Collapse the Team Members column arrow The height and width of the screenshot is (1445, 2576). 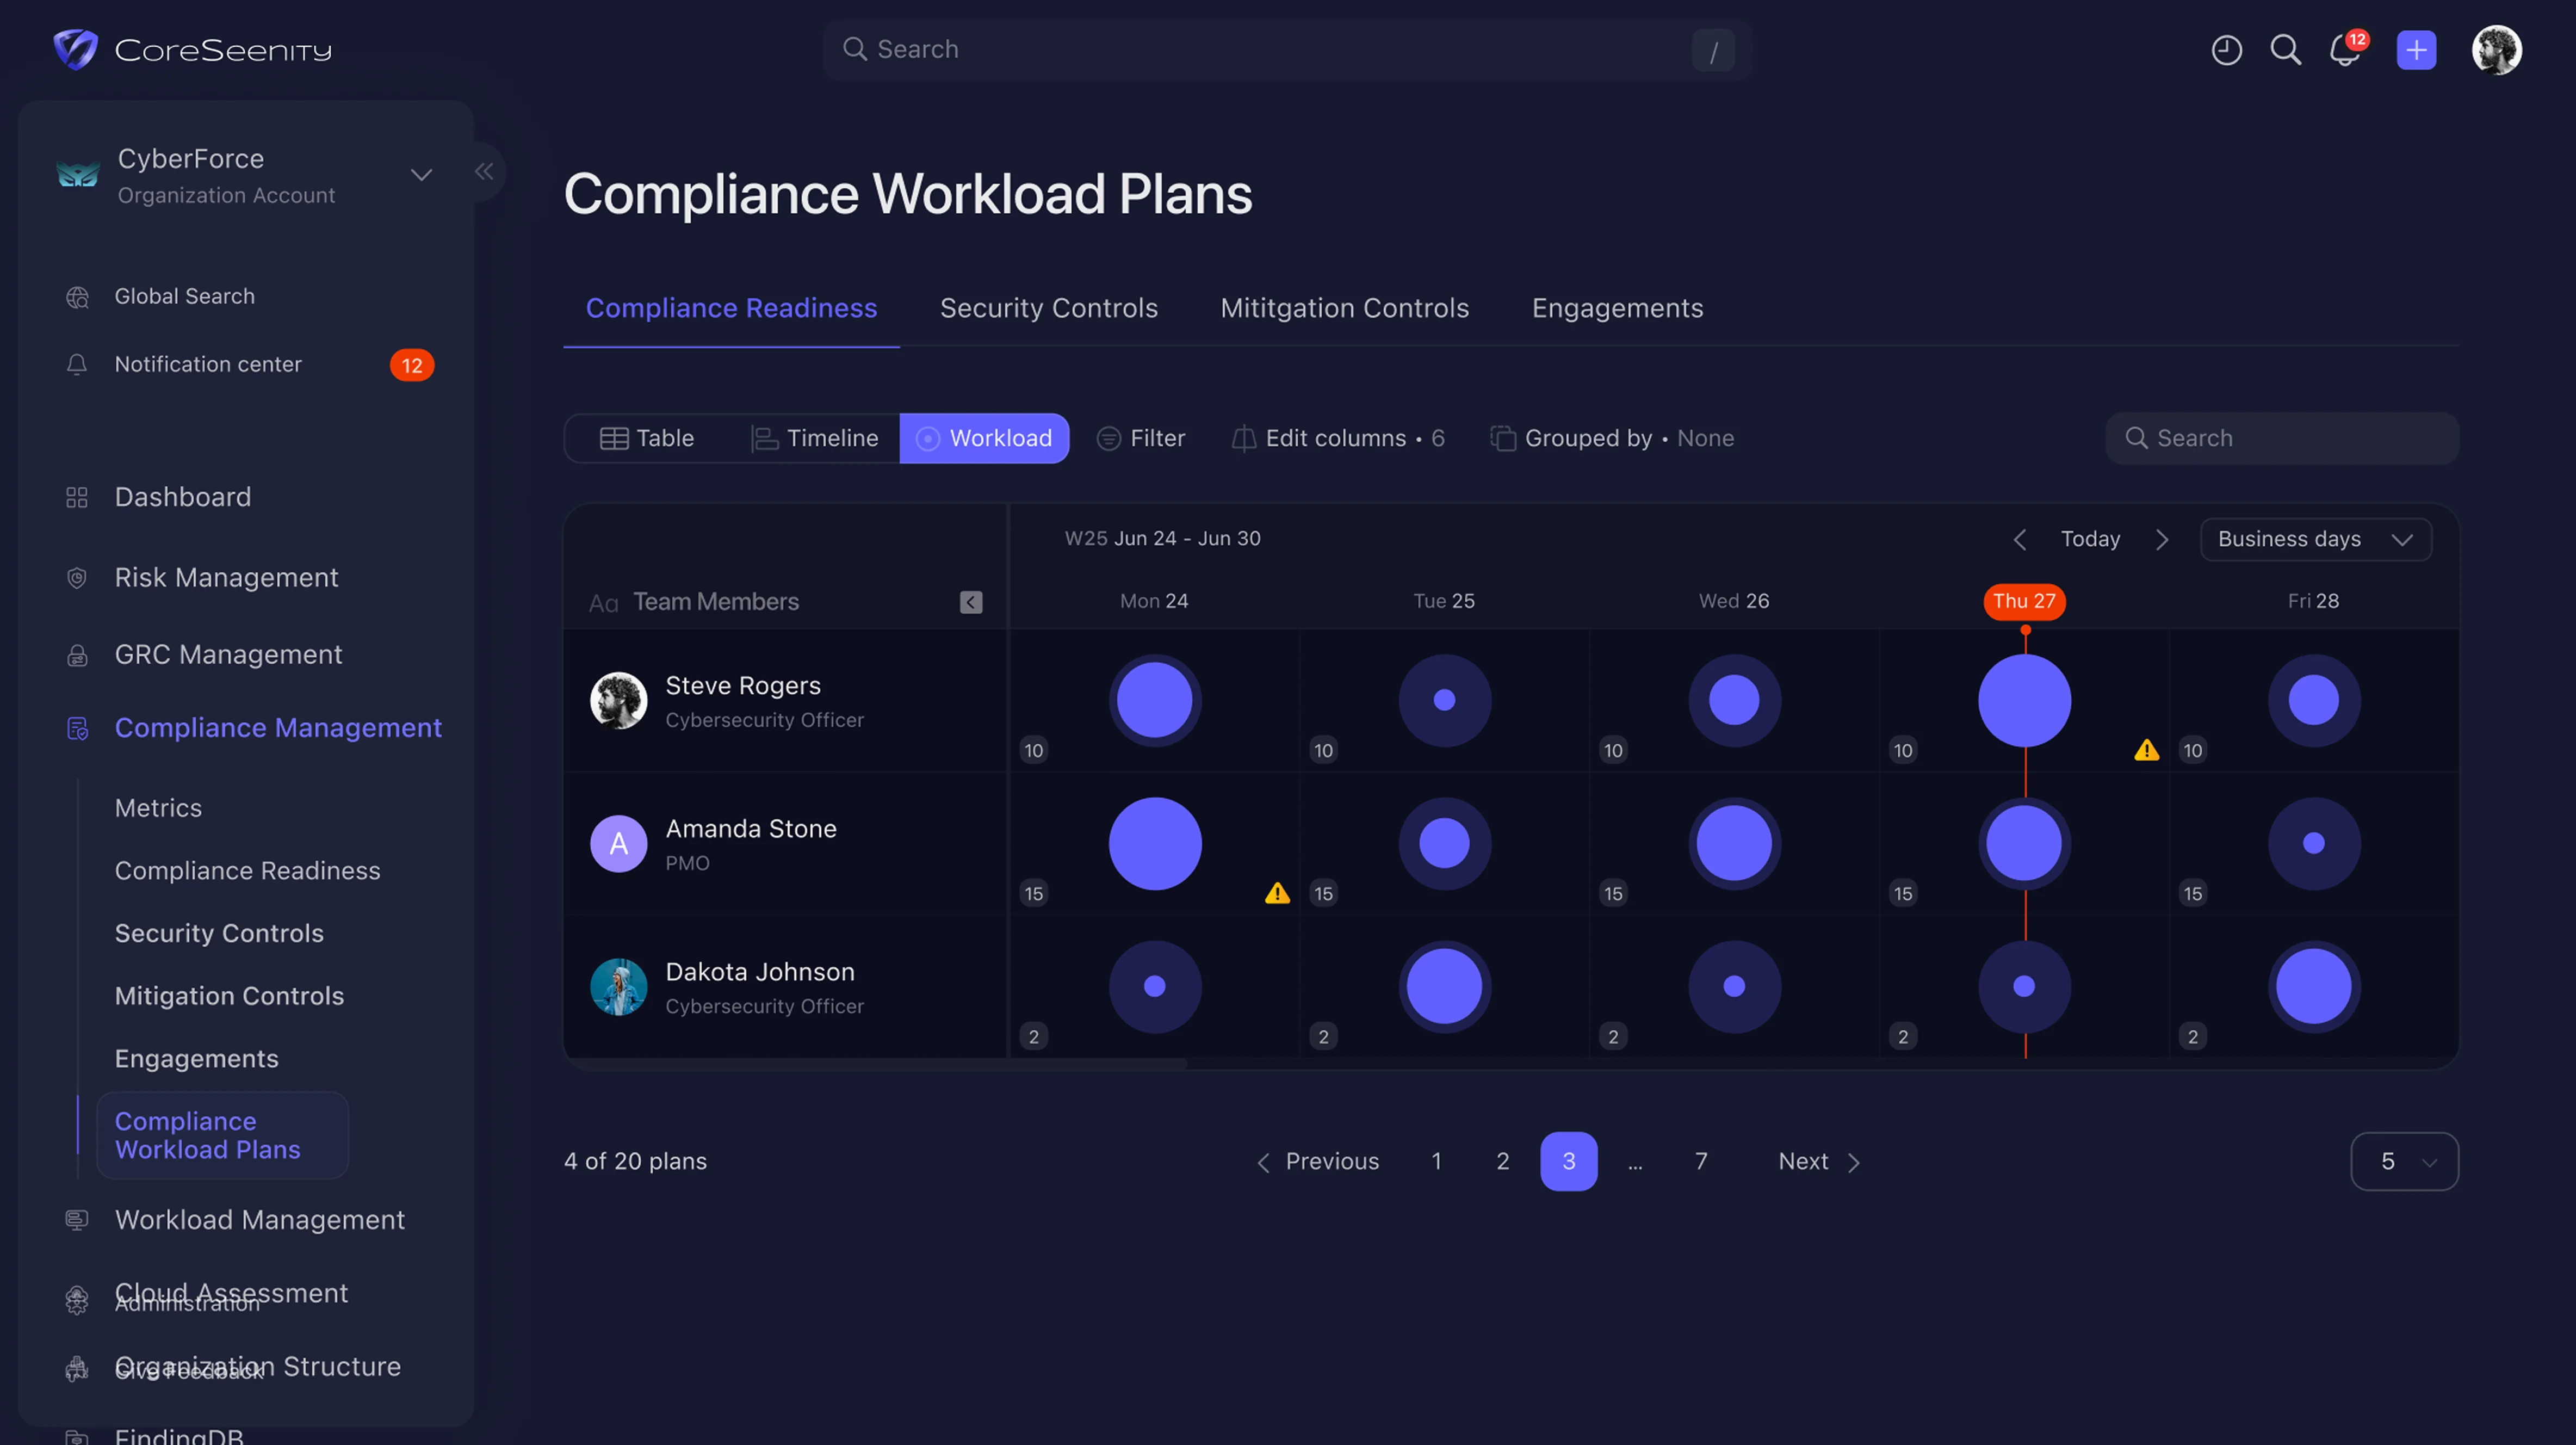pyautogui.click(x=971, y=602)
